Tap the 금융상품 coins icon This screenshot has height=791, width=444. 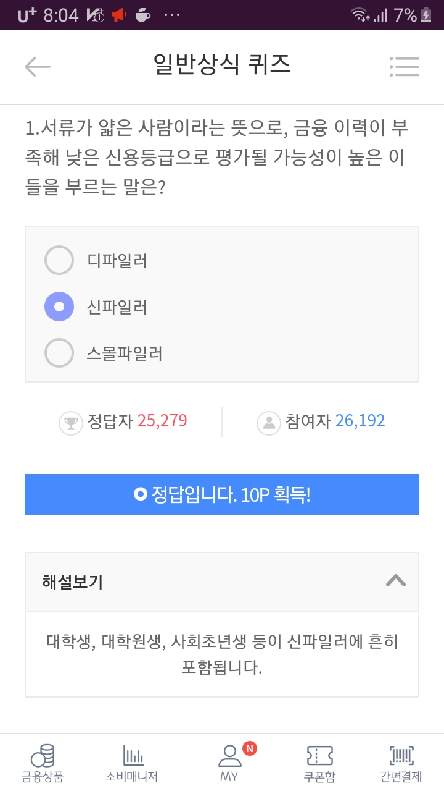point(43,756)
